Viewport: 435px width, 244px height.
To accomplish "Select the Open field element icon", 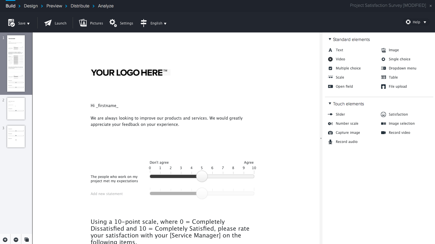I will coord(330,87).
